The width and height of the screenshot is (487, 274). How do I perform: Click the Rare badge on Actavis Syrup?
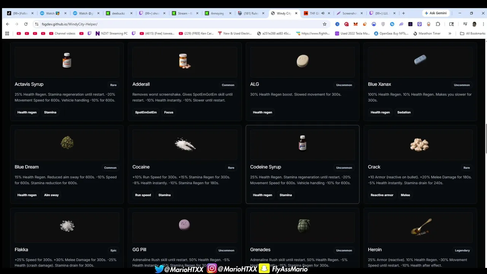pos(113,85)
